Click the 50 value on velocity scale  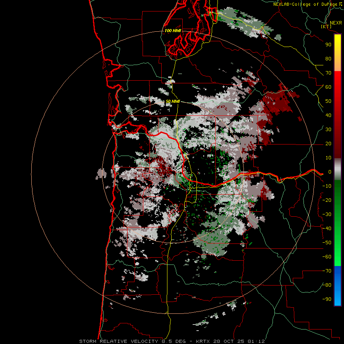[x=328, y=101]
